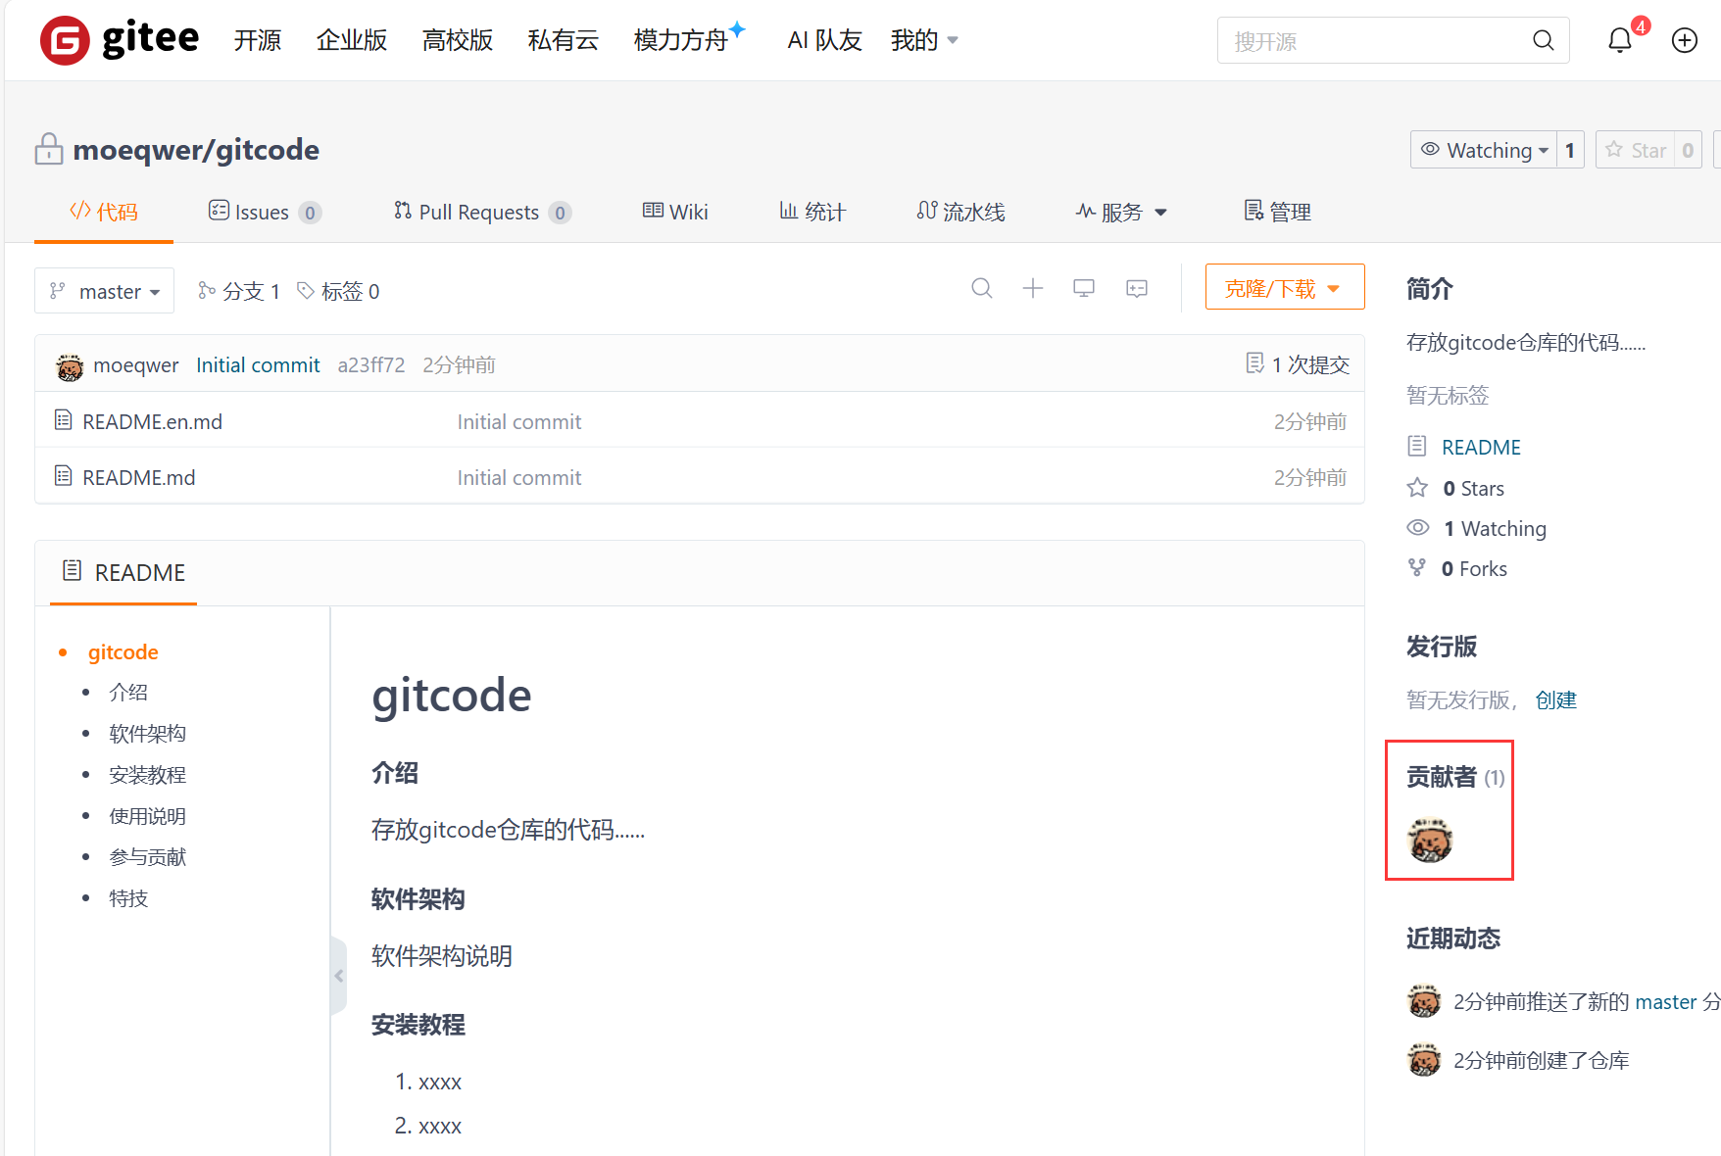
Task: Open the Pull Requests tab
Action: [x=482, y=212]
